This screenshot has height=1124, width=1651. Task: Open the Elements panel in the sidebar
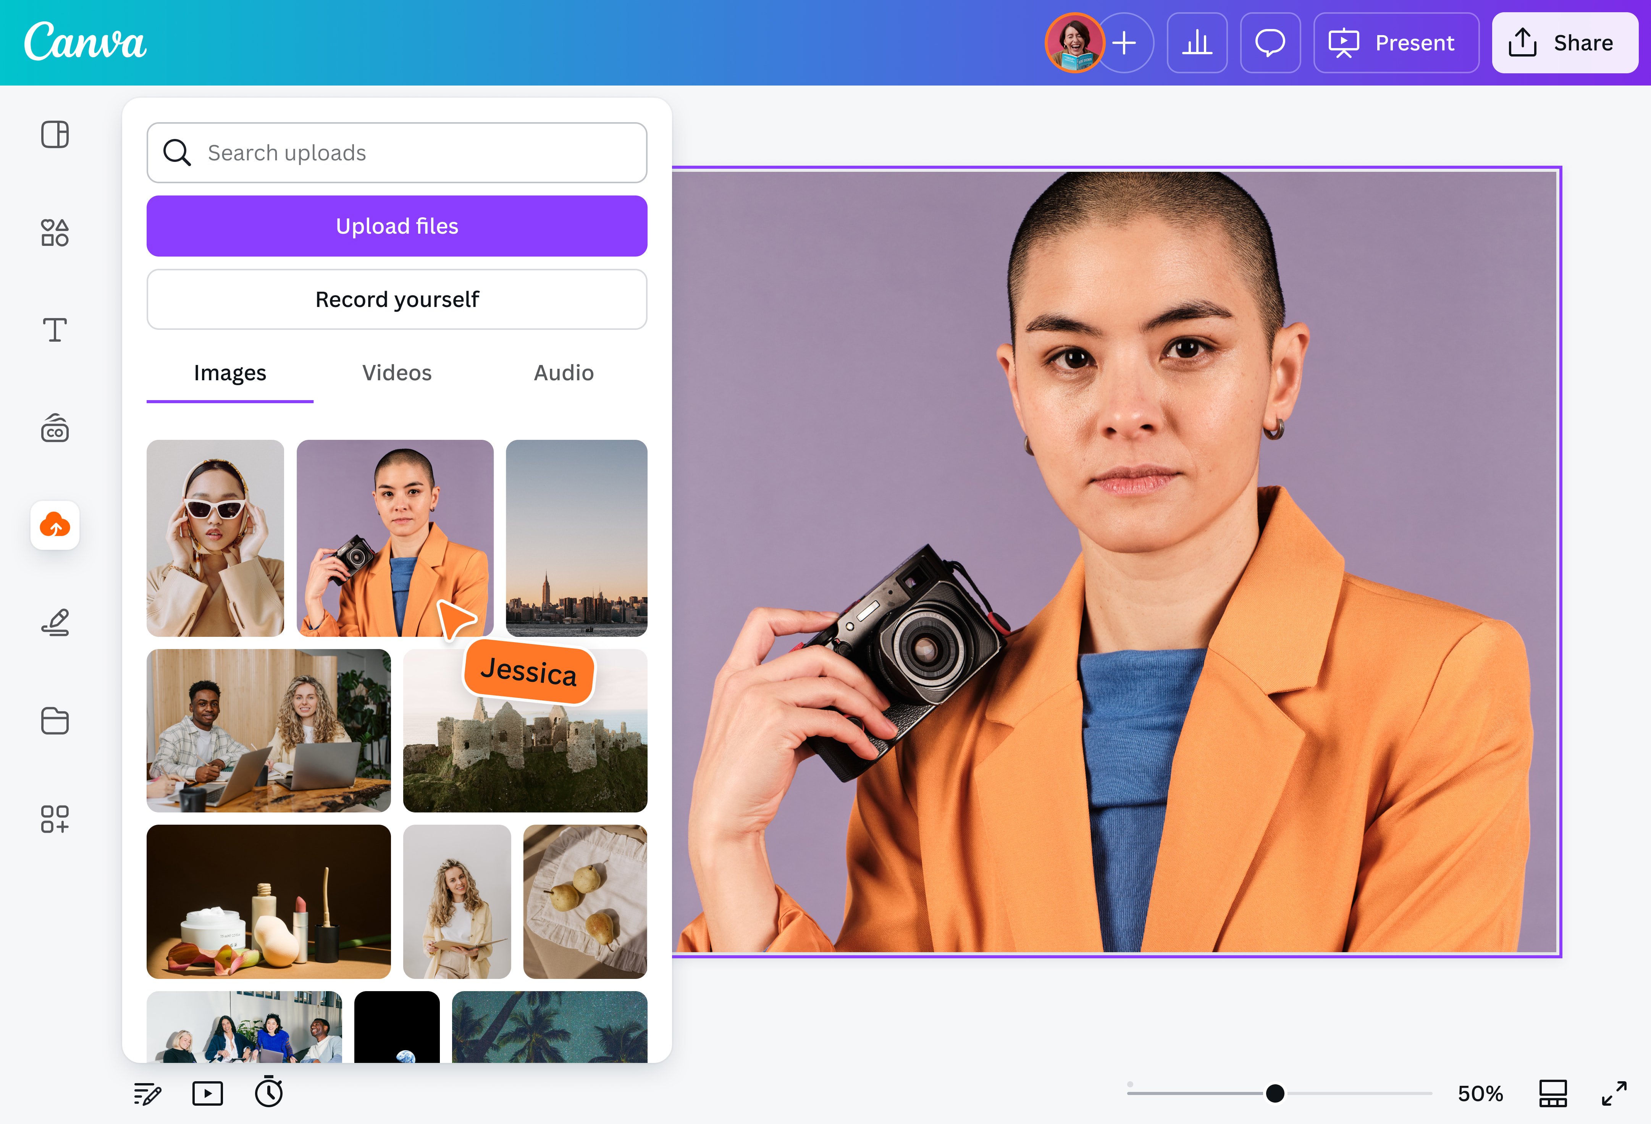coord(55,233)
